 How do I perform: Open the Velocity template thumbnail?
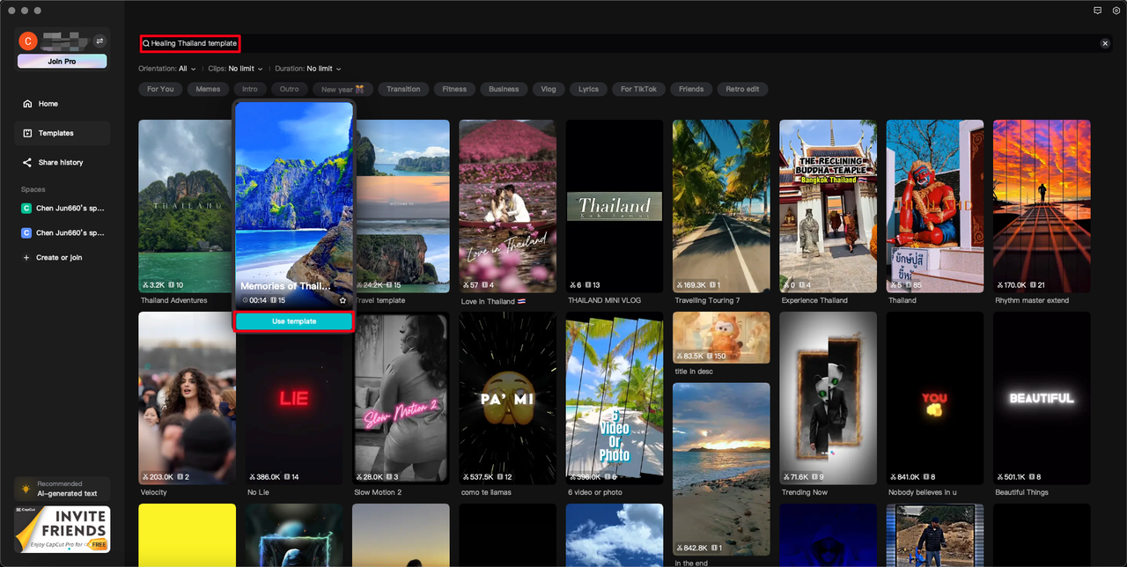pyautogui.click(x=187, y=398)
